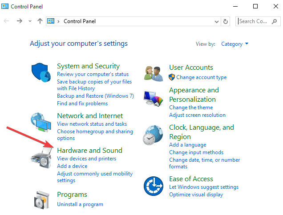Click the Network and Internet globe icon
This screenshot has width=283, height=215.
pyautogui.click(x=41, y=123)
